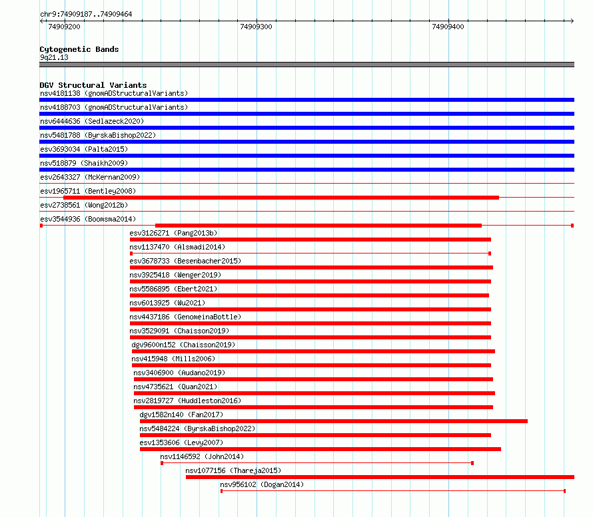Open the nsv518879 (Shaikh2009) entry
The width and height of the screenshot is (593, 517).
point(84,163)
